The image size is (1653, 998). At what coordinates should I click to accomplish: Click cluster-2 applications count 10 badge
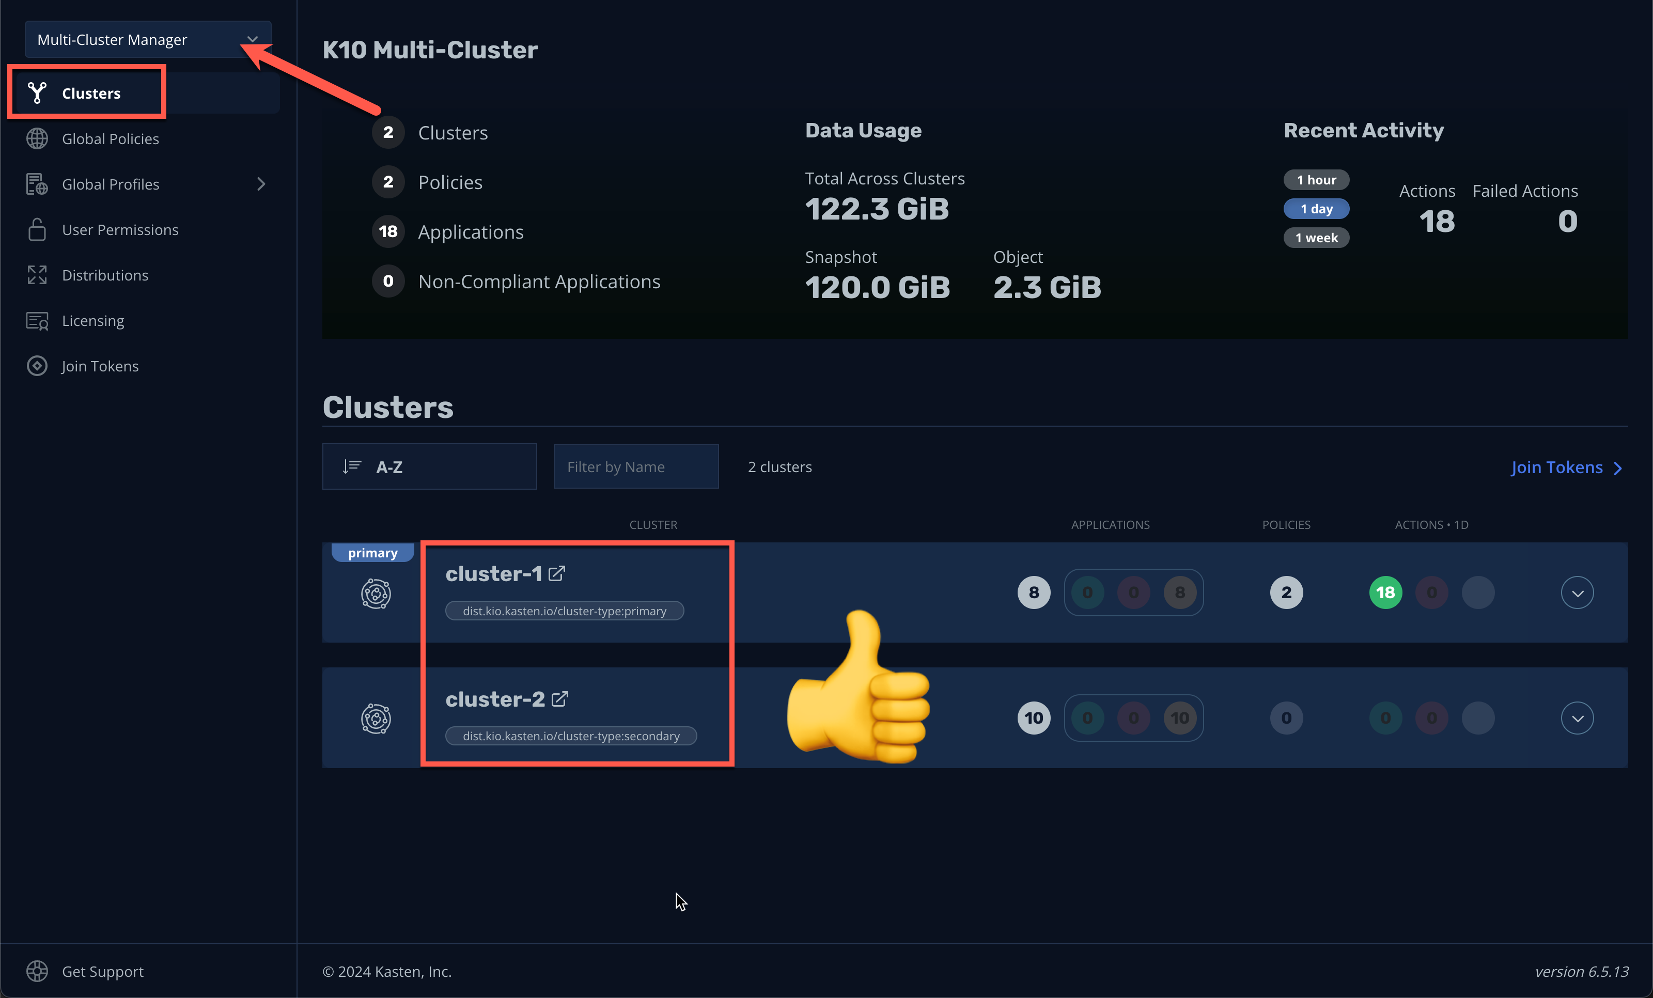(x=1034, y=719)
